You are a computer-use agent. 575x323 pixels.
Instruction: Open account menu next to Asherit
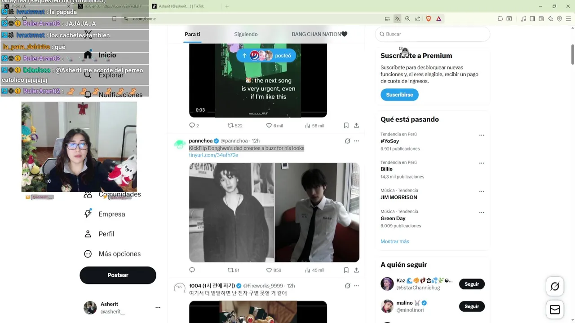coord(158,308)
